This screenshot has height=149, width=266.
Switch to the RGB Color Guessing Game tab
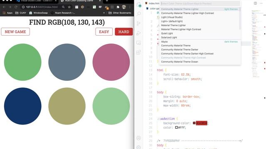pyautogui.click(x=81, y=1)
